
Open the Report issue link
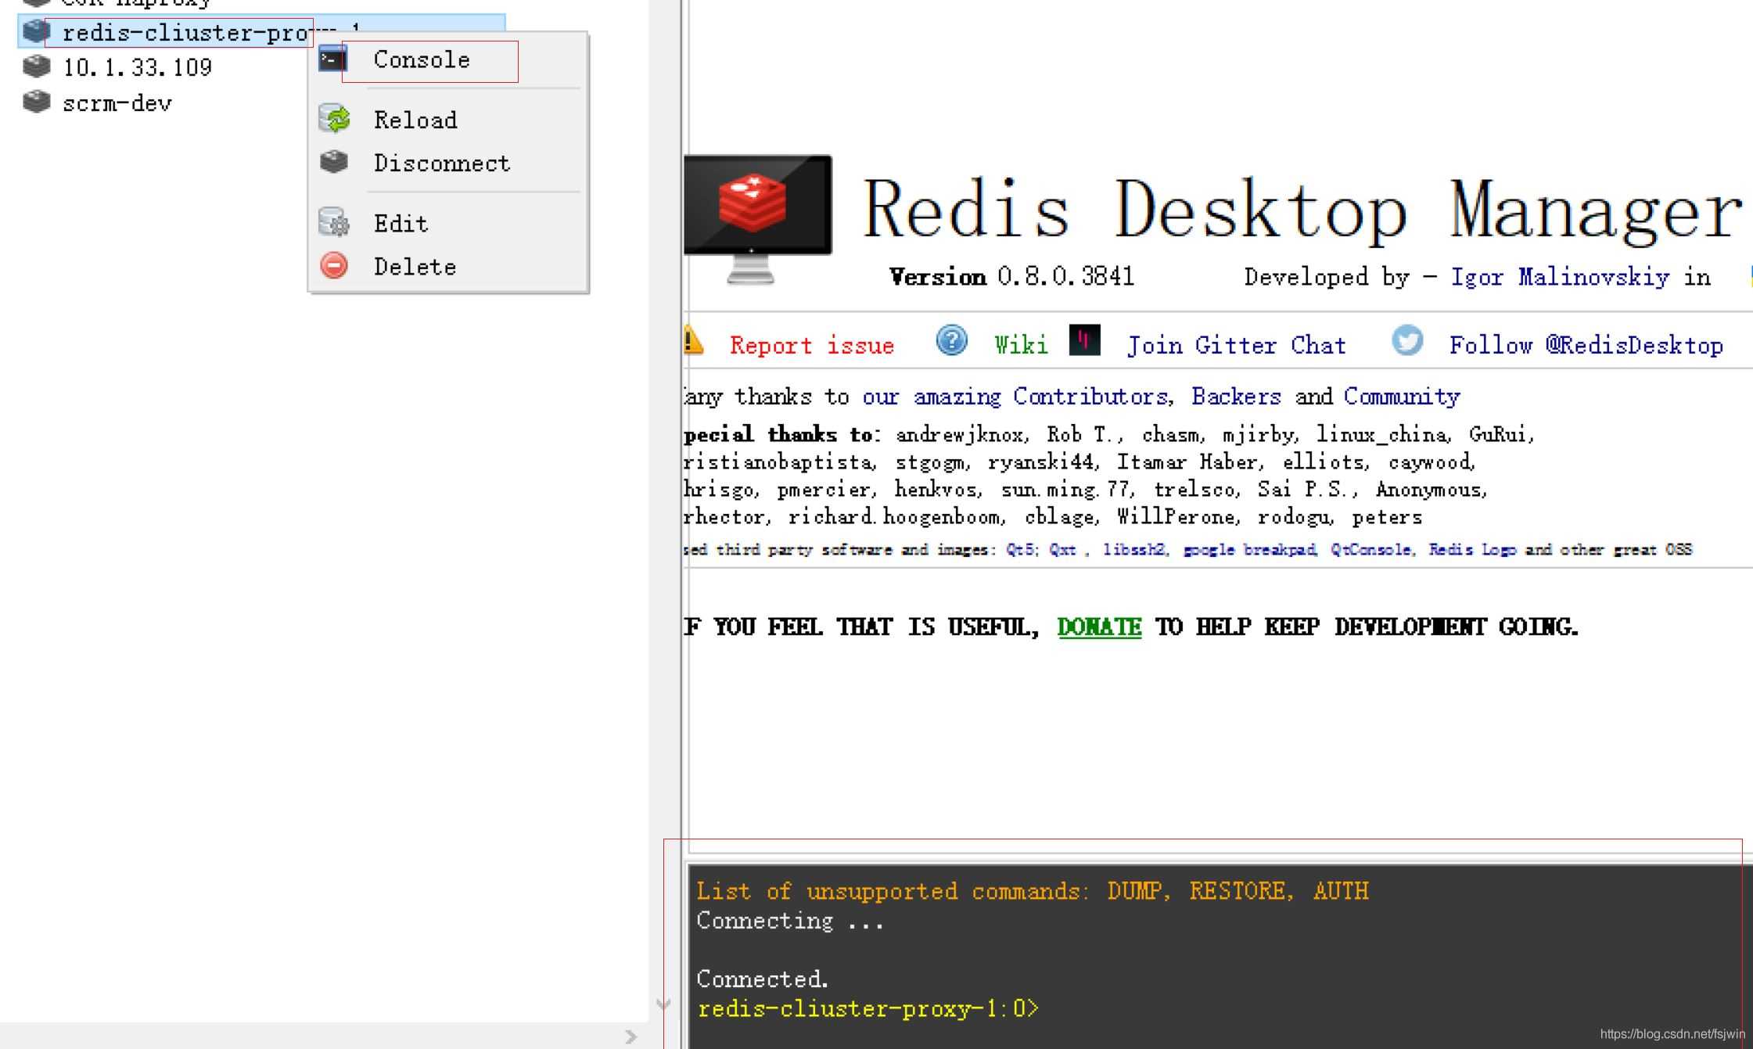[x=811, y=345]
